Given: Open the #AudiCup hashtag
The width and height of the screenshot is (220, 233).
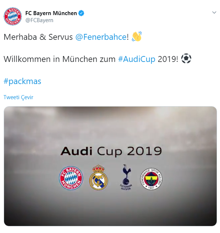Looking at the screenshot, I should (137, 59).
